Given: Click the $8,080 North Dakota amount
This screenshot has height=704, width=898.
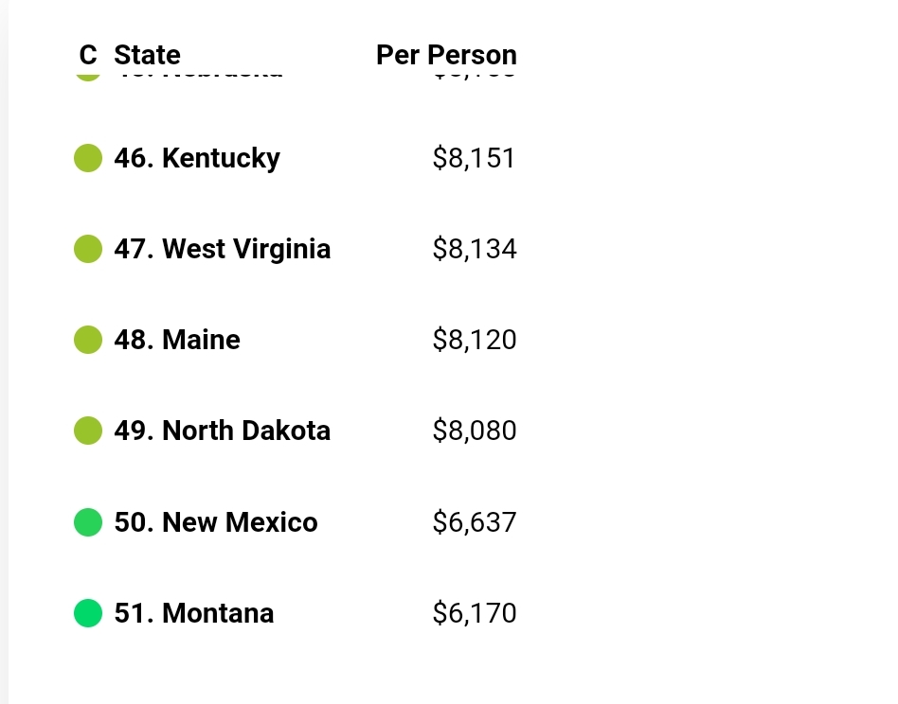Looking at the screenshot, I should click(x=474, y=431).
